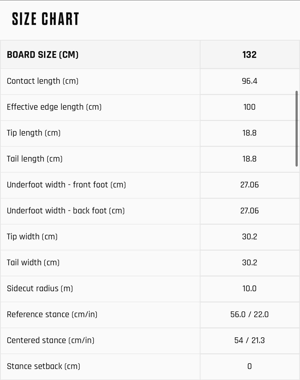Select the Contact length (cm) row label

pyautogui.click(x=42, y=81)
